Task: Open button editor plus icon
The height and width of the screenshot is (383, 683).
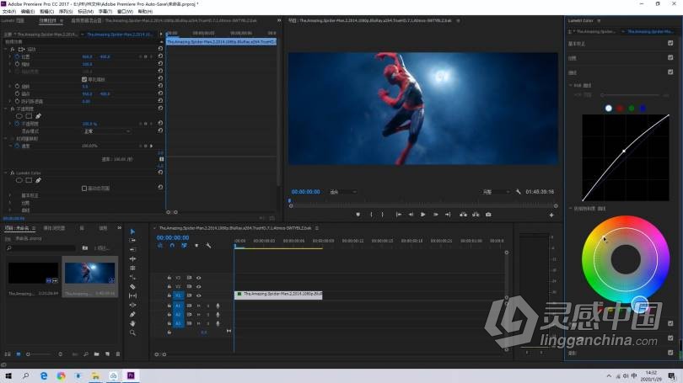Action: click(551, 215)
